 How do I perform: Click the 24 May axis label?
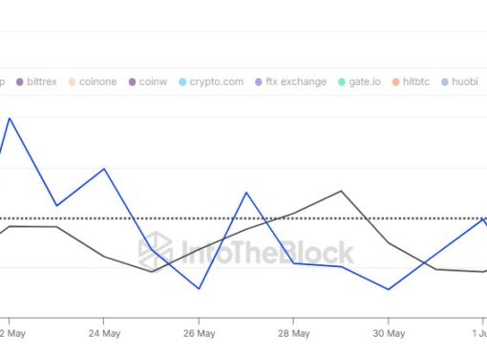[104, 333]
